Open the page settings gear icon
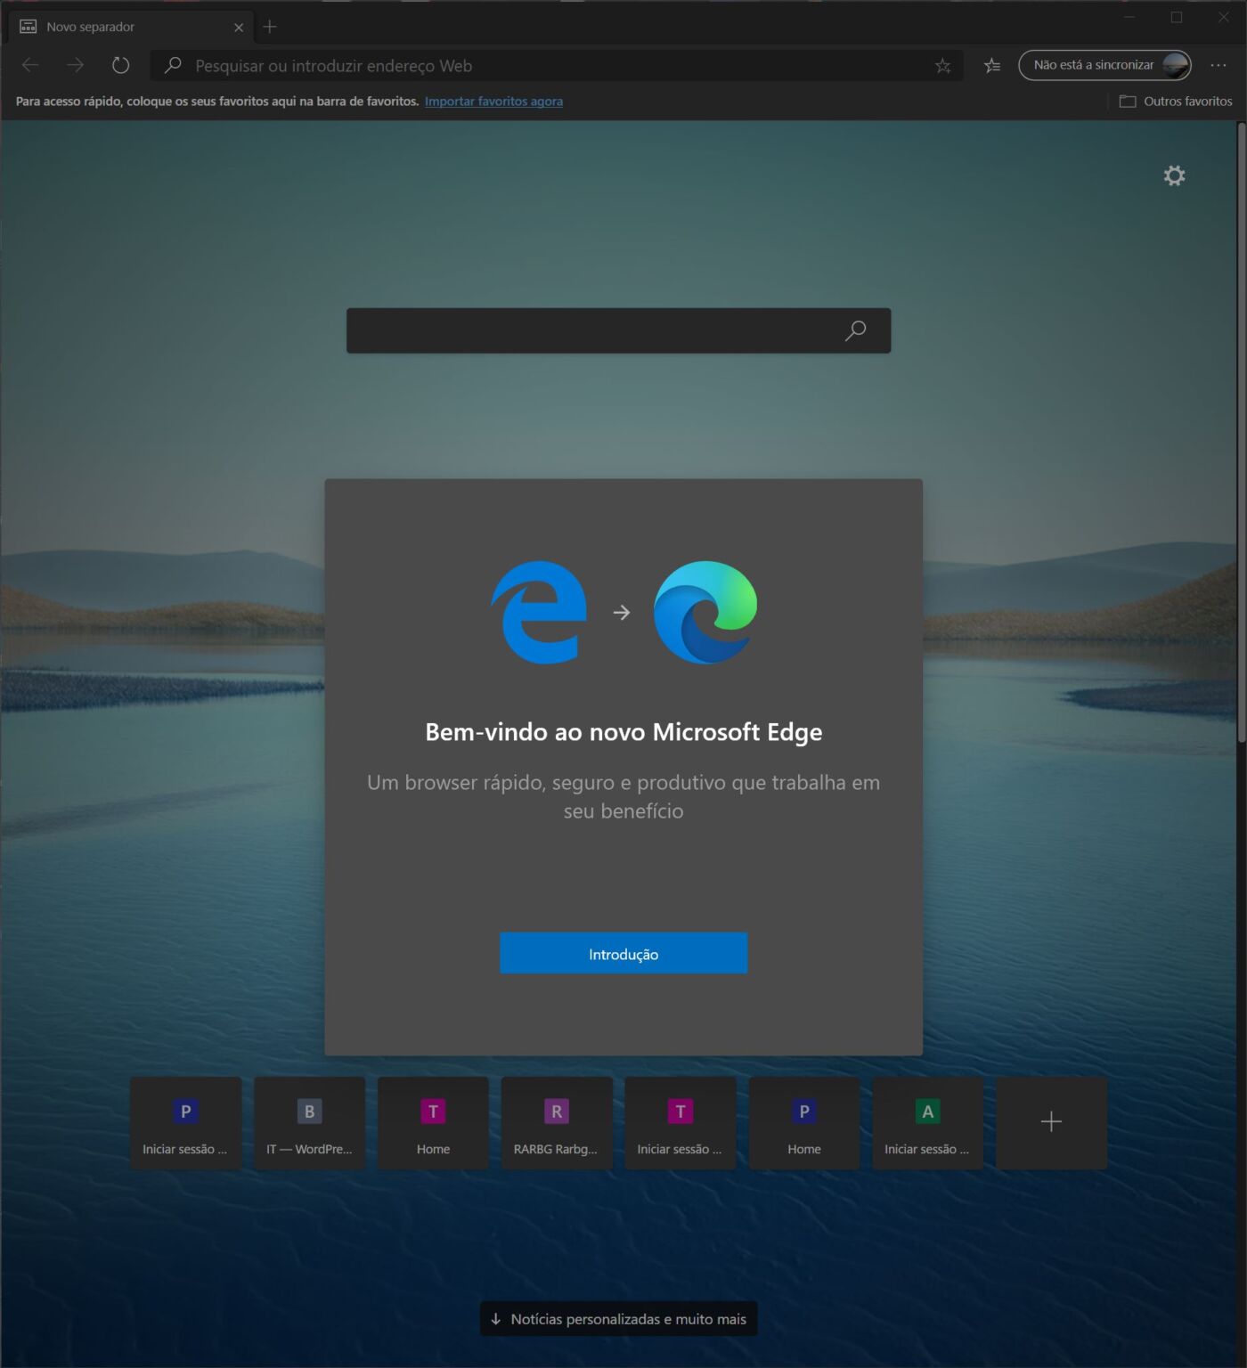This screenshot has height=1368, width=1247. pos(1175,175)
